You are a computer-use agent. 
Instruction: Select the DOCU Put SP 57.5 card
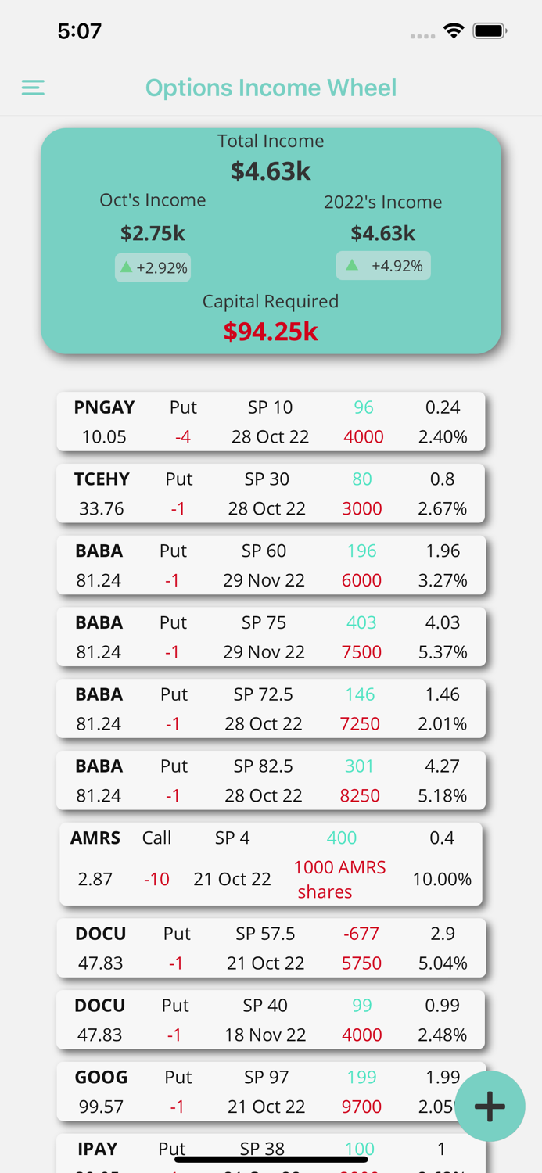click(271, 947)
